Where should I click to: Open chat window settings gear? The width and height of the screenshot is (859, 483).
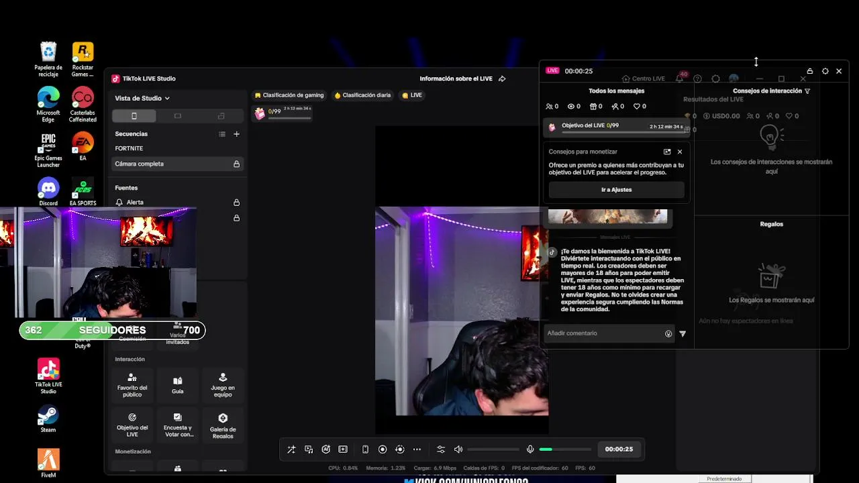point(825,71)
